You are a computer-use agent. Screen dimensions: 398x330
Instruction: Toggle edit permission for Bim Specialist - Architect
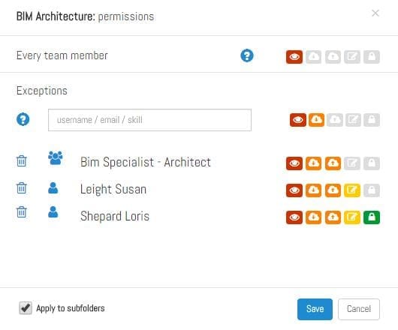click(352, 163)
